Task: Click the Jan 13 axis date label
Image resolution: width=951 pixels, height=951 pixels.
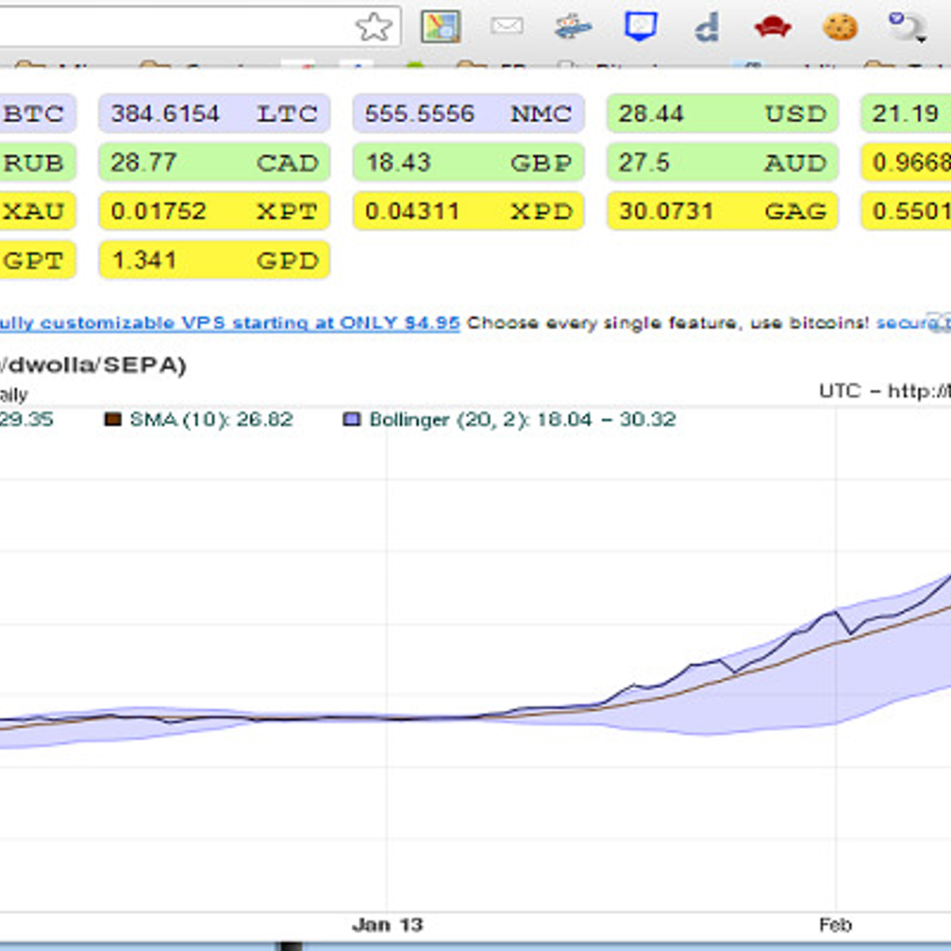Action: pyautogui.click(x=388, y=924)
